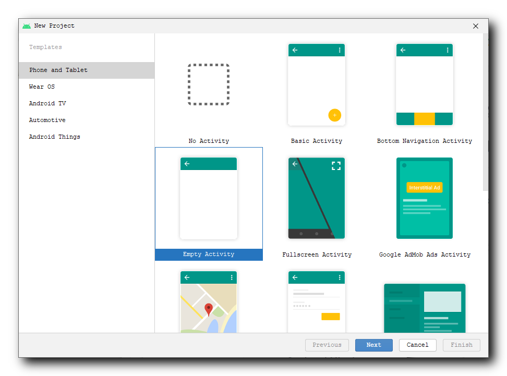Click the Previous button

point(327,345)
